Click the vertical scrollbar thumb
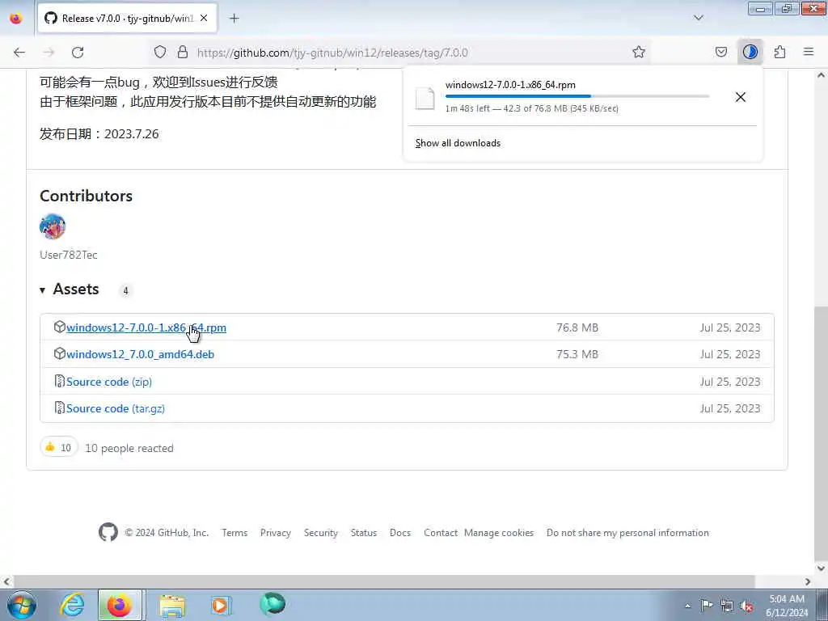 point(822,433)
